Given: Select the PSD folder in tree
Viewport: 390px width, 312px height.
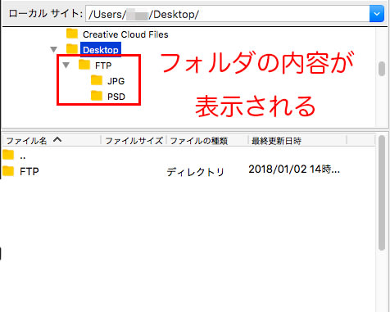Looking at the screenshot, I should click(x=116, y=97).
